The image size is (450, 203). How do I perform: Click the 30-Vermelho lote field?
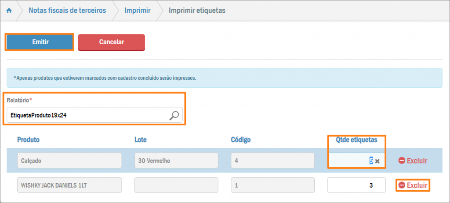tap(176, 161)
